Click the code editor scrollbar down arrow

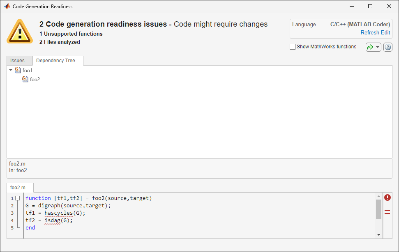379,234
